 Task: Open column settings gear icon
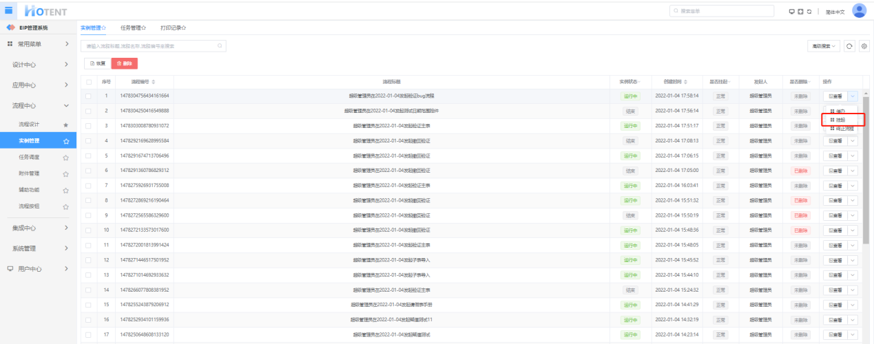[x=864, y=45]
